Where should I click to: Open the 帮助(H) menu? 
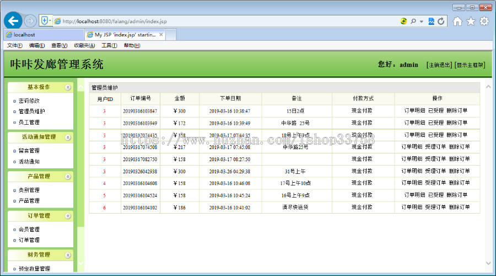point(132,45)
